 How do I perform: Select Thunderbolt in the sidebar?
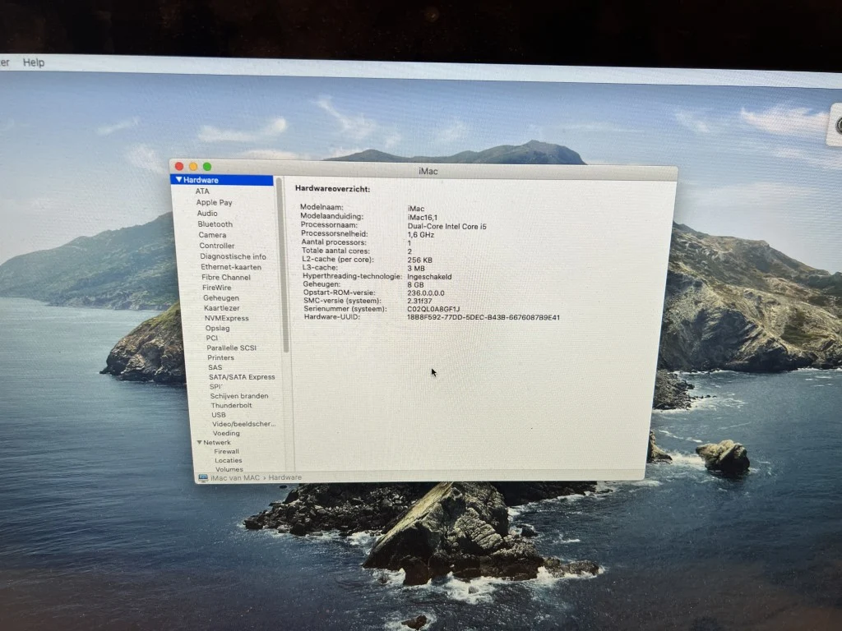[231, 405]
